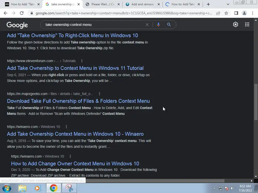Open more options for first winaero result
This screenshot has width=258, height=193.
coord(66,127)
